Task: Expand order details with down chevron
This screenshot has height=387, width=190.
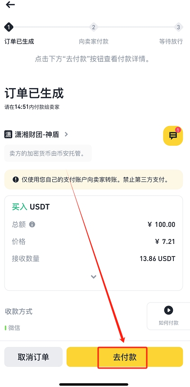Action: click(93, 277)
